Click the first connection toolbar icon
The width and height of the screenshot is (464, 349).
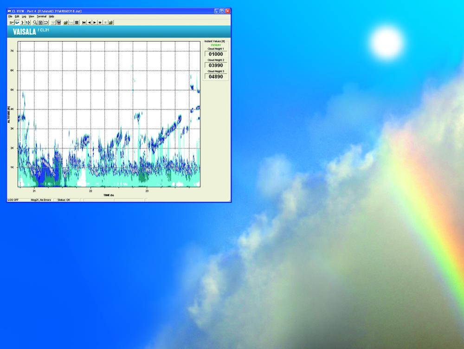(11, 22)
